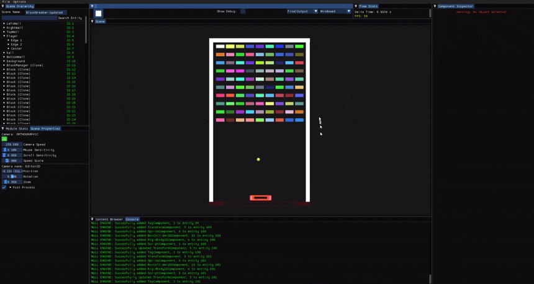Click the Scene Hierarchy vertical scrollbar
Image resolution: width=534 pixels, height=284 pixels.
(x=86, y=30)
